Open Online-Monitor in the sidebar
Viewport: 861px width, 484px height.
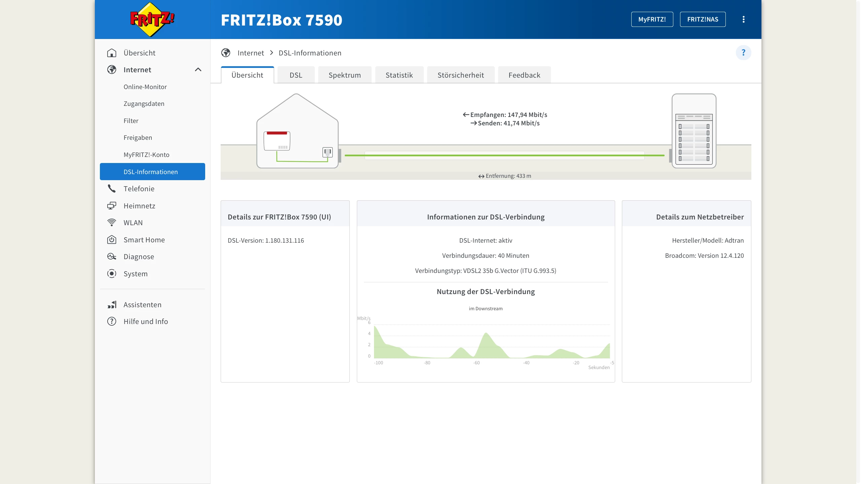pyautogui.click(x=145, y=87)
